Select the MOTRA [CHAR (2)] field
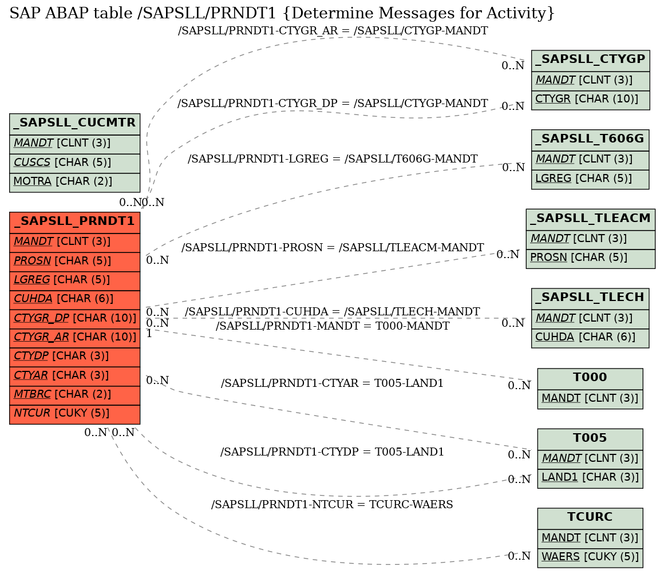This screenshot has height=574, width=664. (74, 181)
